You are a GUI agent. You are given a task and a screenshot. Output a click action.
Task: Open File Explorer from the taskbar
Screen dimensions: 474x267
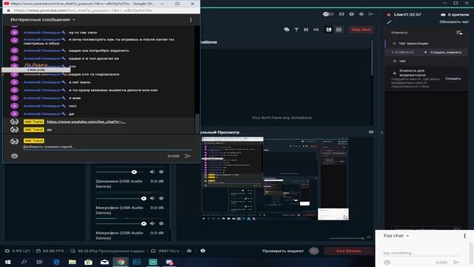[73, 262]
